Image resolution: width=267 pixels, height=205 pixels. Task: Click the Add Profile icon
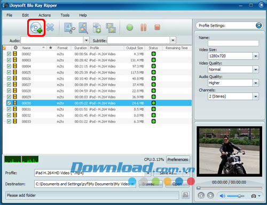pos(97,28)
